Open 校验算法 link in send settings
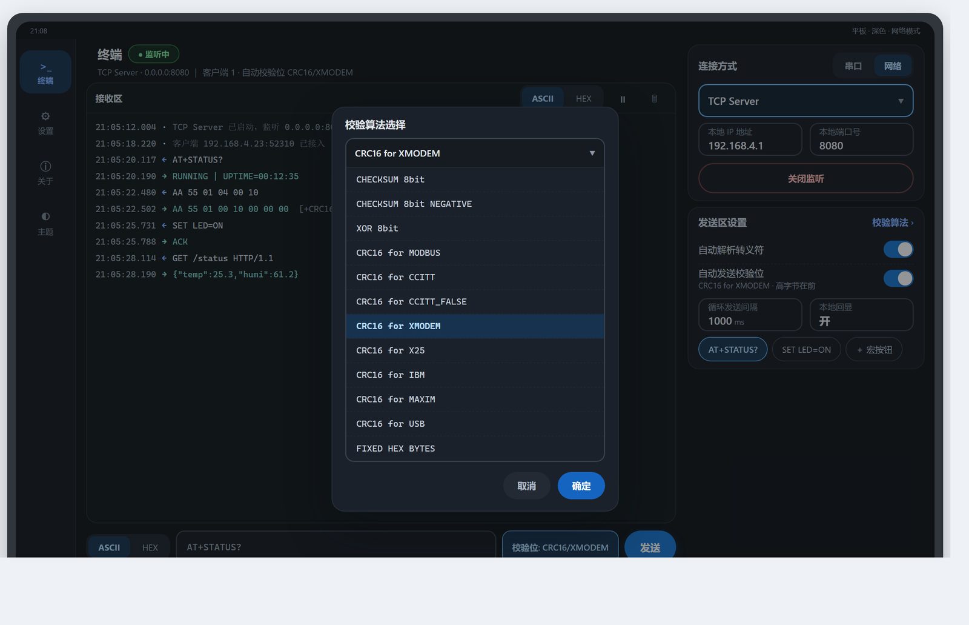Viewport: 969px width, 625px height. 893,222
